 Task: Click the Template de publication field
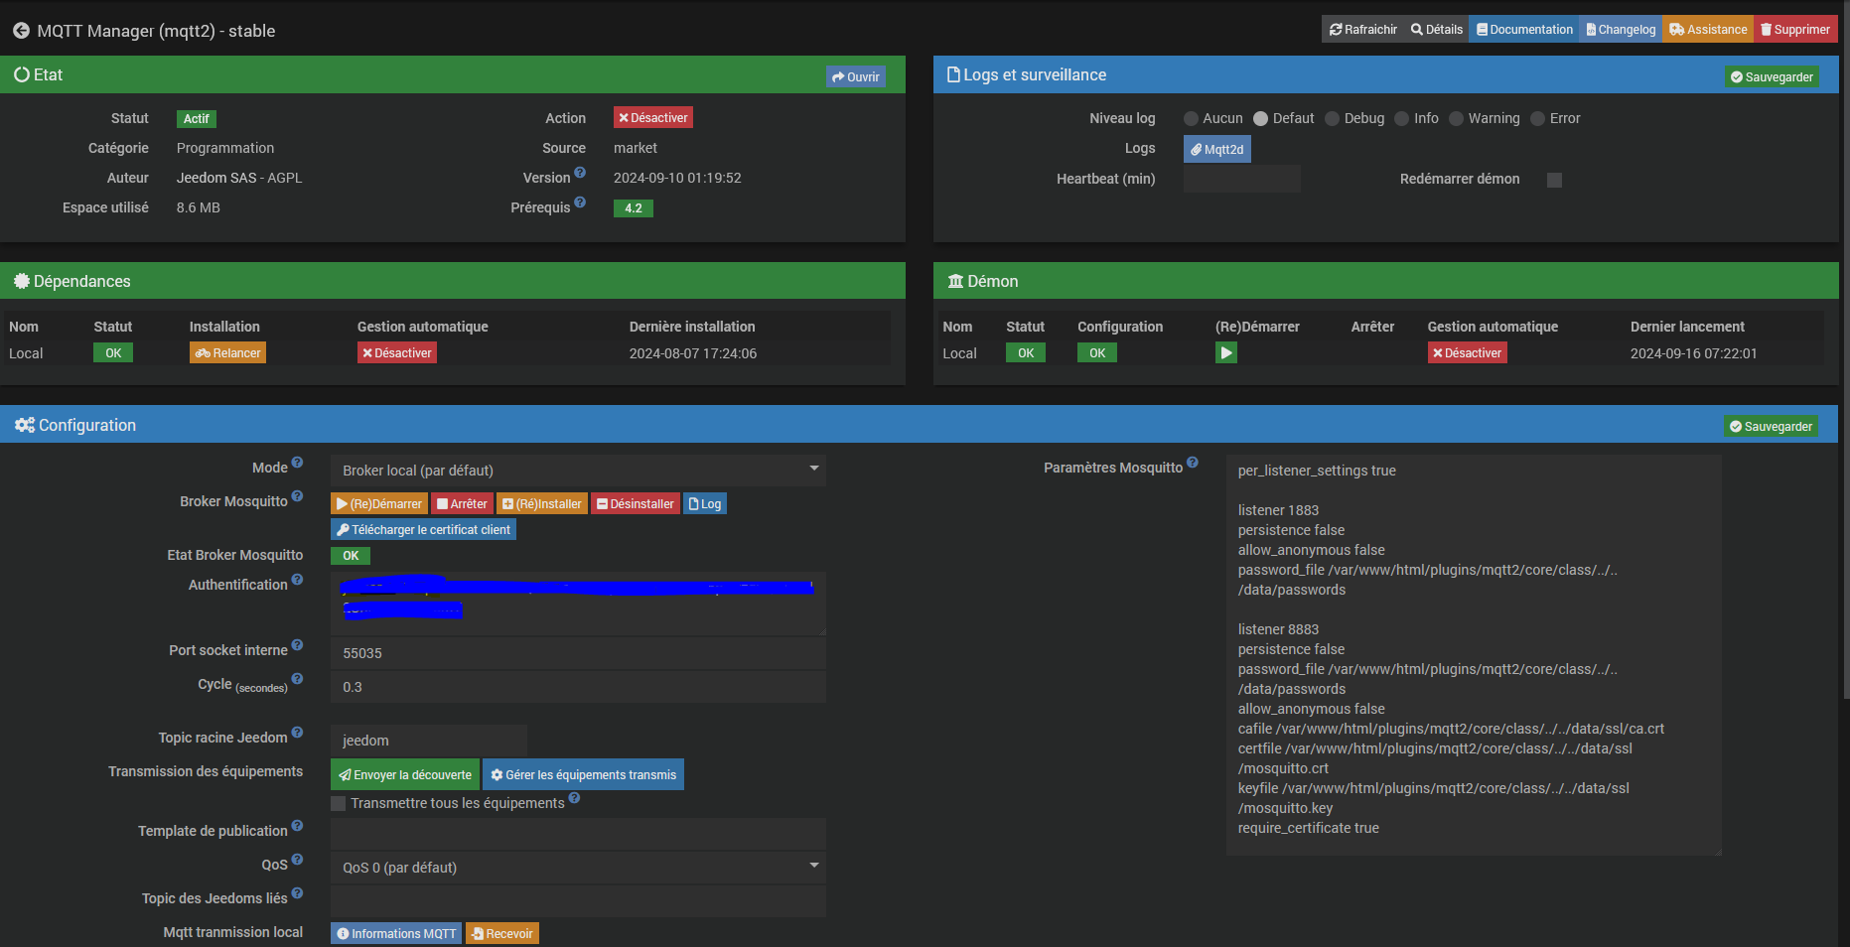tap(578, 834)
